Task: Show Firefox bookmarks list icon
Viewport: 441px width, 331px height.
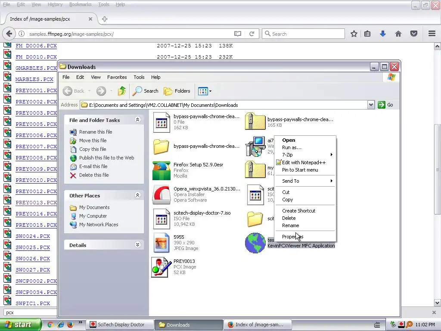Action: (367, 34)
